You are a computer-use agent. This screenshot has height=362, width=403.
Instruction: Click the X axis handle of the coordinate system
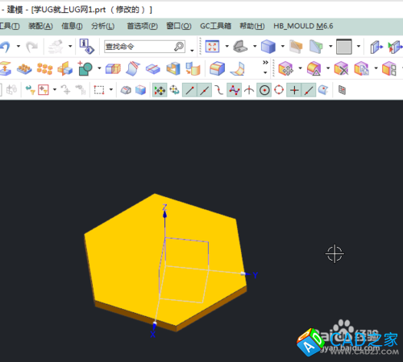click(x=154, y=325)
